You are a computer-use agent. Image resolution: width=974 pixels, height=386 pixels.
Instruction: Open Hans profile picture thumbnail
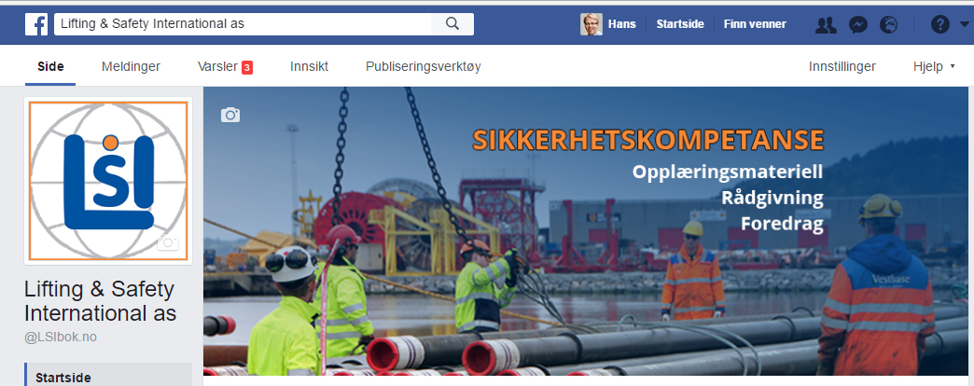tap(591, 24)
